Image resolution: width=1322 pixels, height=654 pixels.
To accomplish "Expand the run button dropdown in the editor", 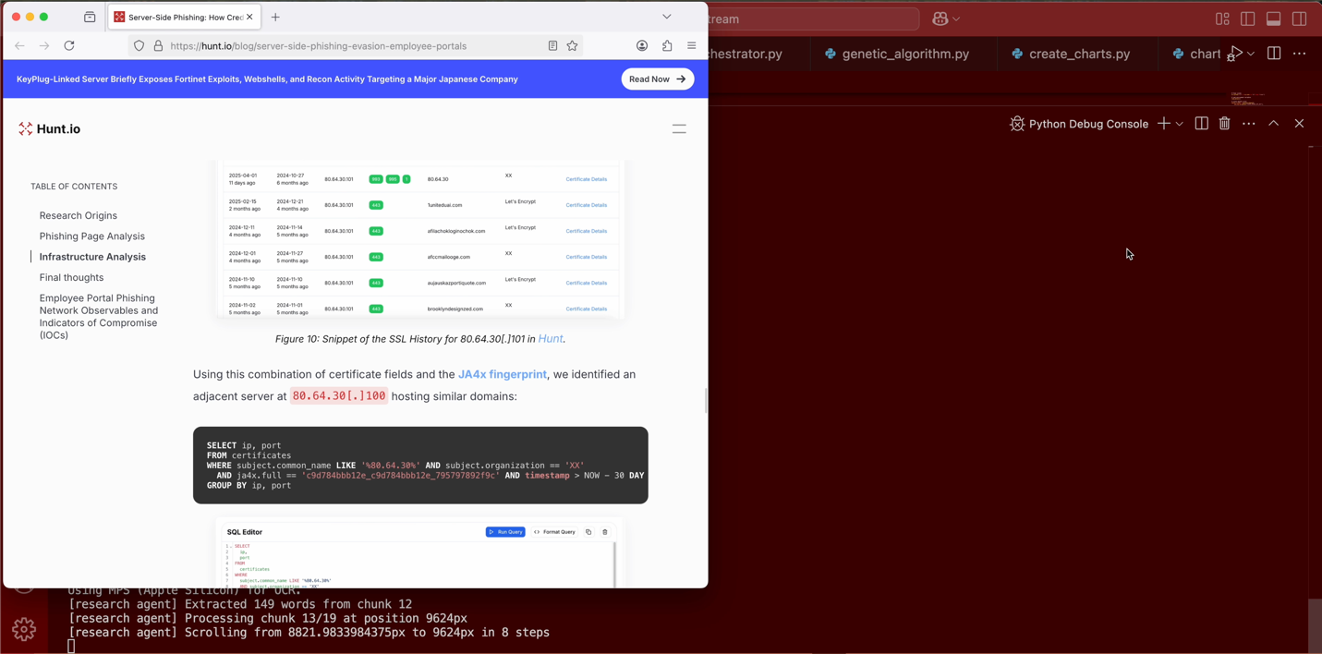I will (1251, 54).
